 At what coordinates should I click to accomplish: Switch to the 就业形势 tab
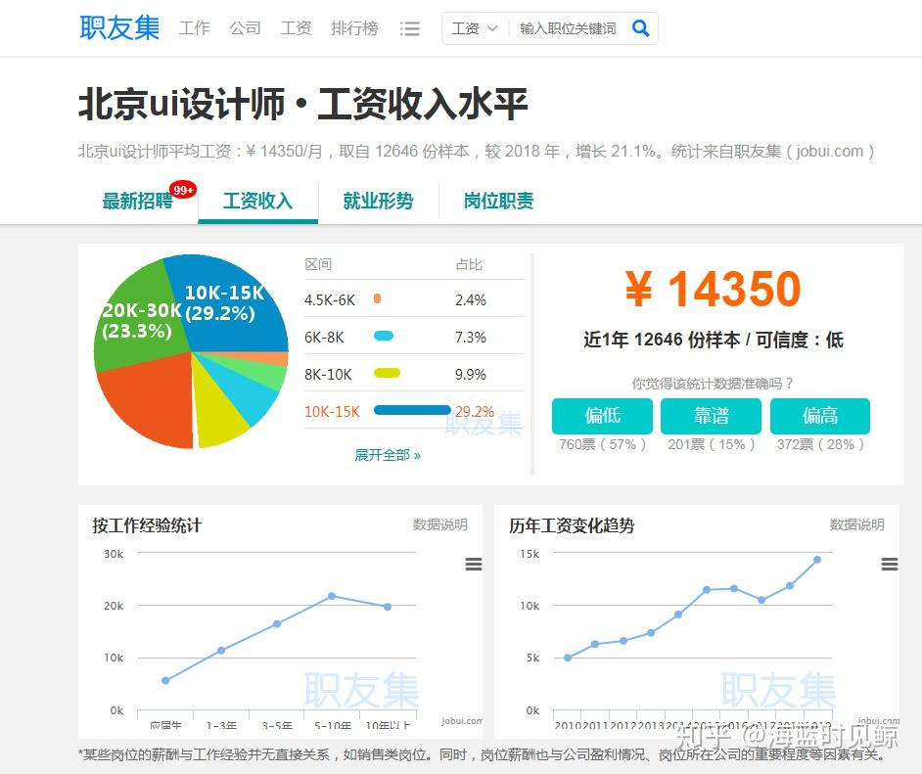pos(378,201)
